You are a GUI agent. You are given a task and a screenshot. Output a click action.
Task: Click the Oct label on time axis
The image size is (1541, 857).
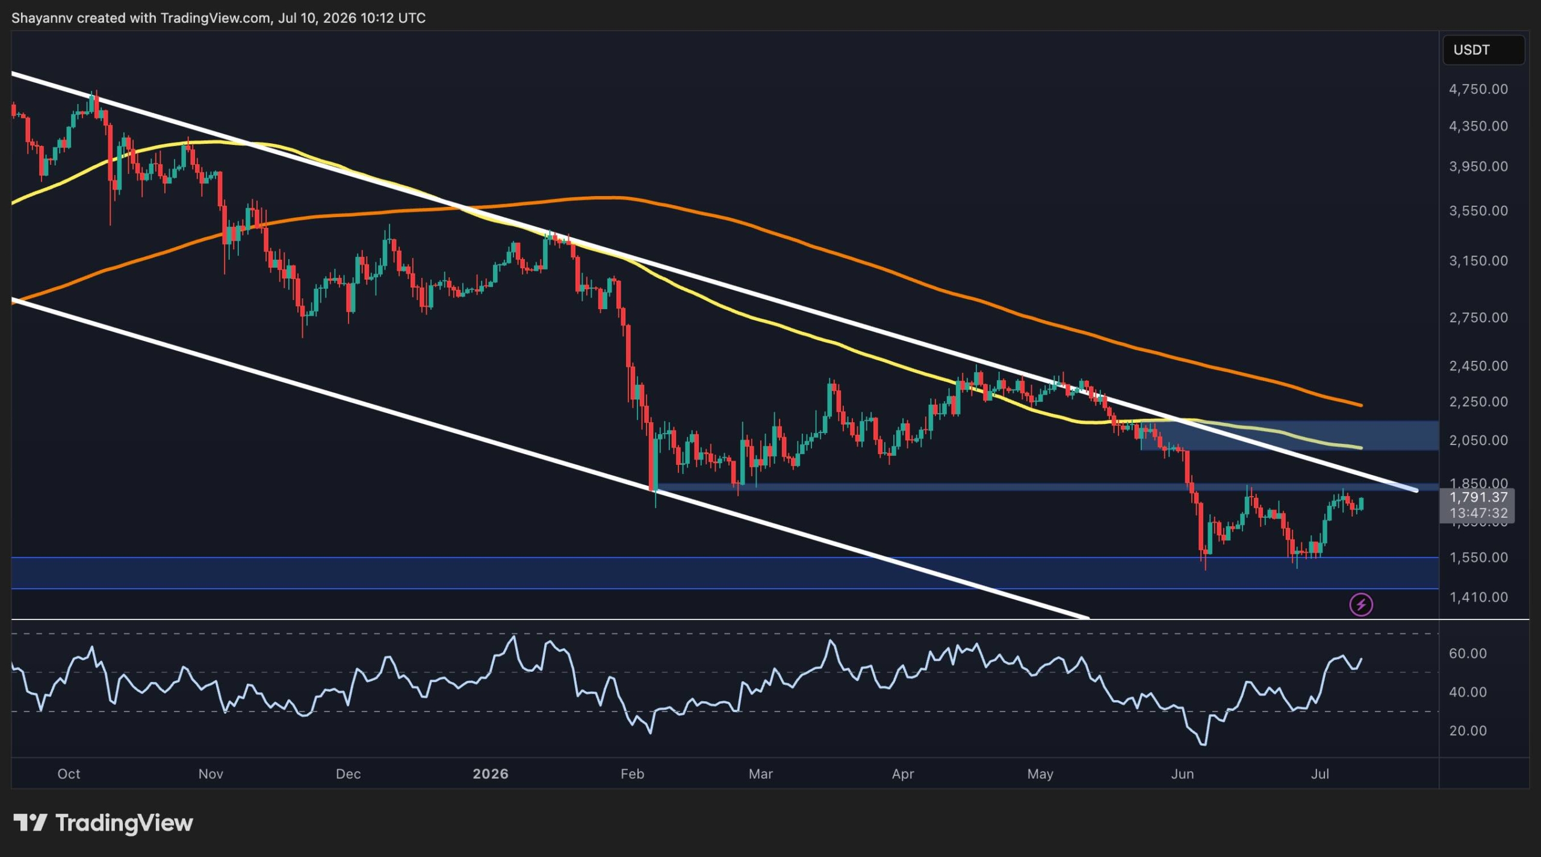point(69,774)
